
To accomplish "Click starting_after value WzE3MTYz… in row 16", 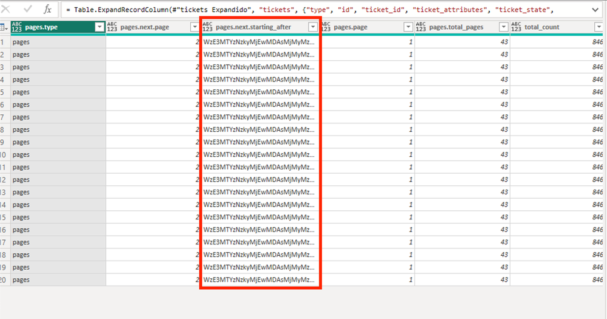I will coord(260,230).
